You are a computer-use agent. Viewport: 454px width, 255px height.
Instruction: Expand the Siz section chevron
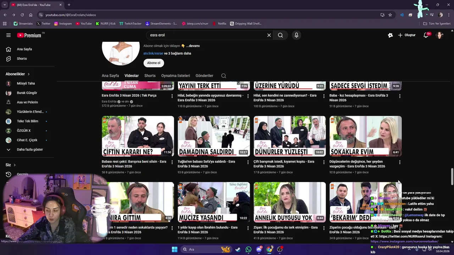point(15,165)
